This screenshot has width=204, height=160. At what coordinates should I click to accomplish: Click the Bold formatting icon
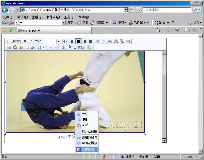tap(25, 41)
